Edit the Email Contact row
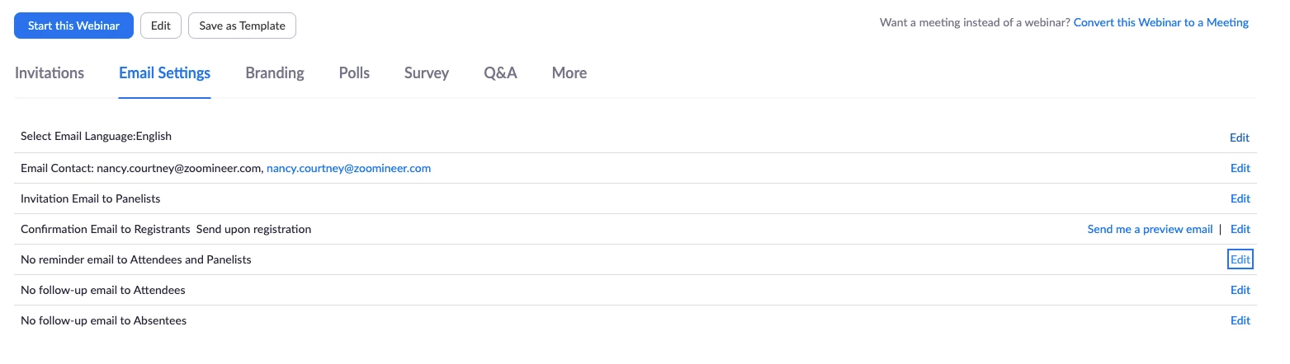This screenshot has width=1290, height=364. click(1240, 168)
